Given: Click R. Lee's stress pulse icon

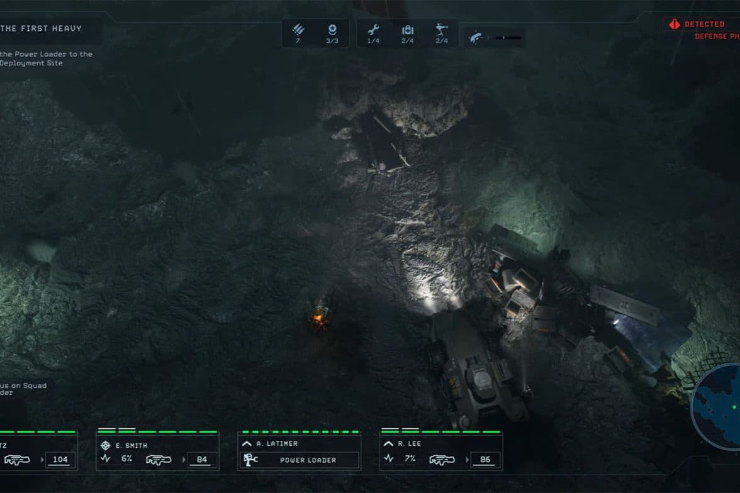Looking at the screenshot, I should coord(388,458).
